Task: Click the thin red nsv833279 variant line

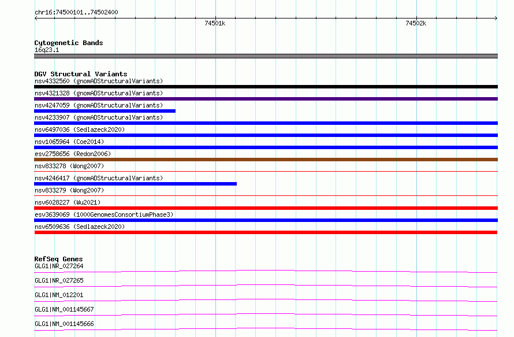Action: (266, 195)
